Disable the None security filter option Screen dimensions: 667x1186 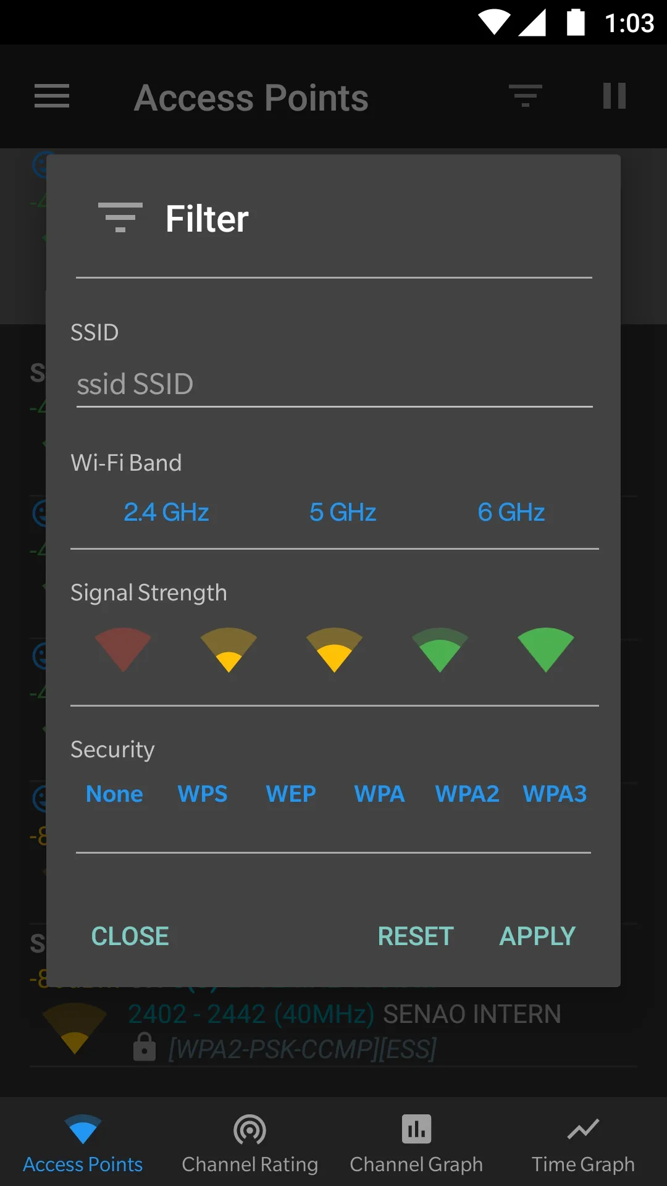[114, 794]
